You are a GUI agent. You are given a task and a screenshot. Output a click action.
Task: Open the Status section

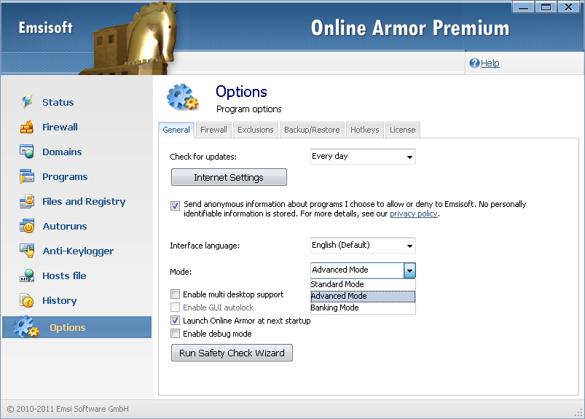[58, 102]
